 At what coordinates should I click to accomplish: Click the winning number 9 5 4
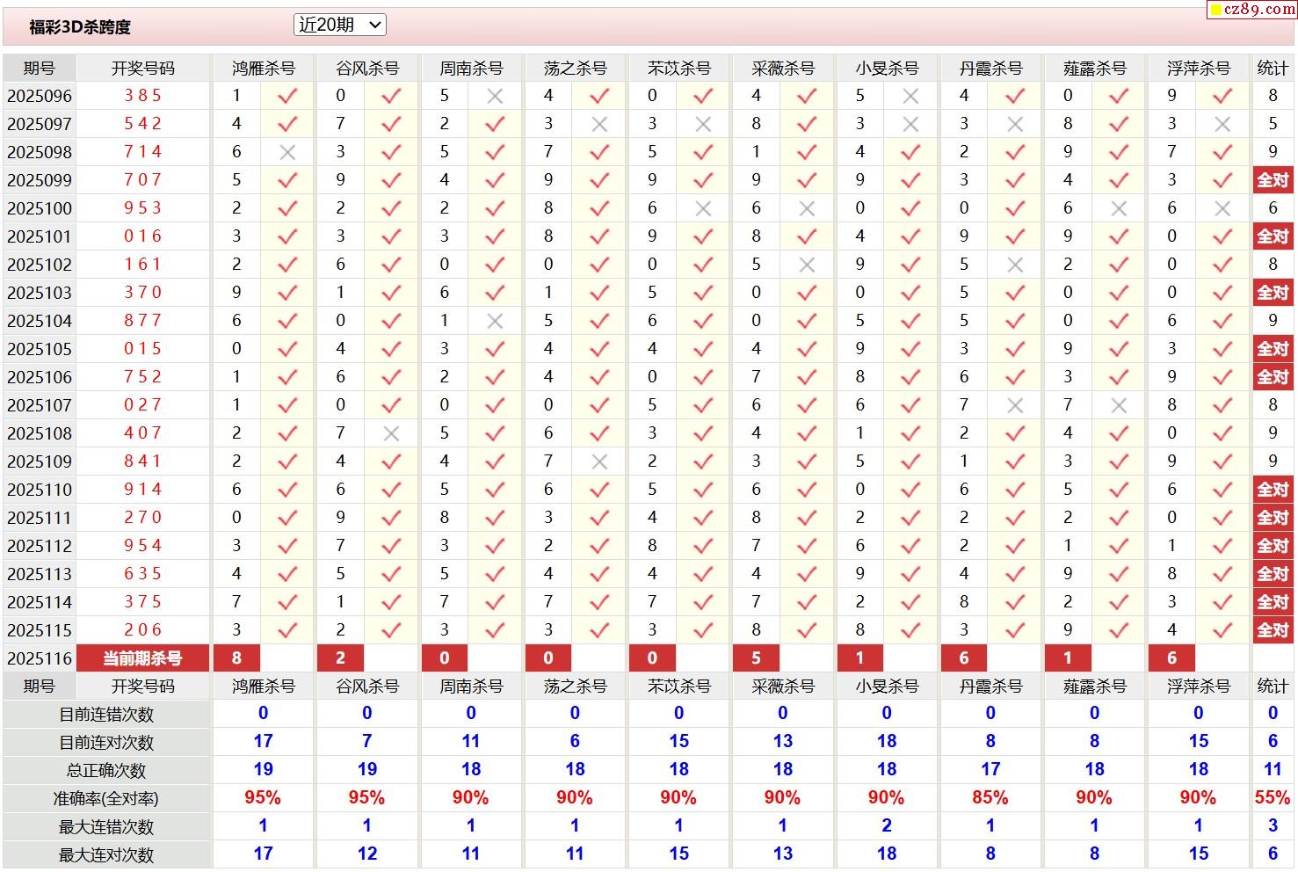[142, 545]
